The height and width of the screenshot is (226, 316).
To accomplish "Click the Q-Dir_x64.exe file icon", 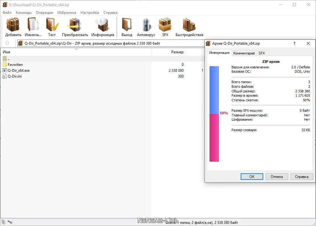I will tap(5, 71).
